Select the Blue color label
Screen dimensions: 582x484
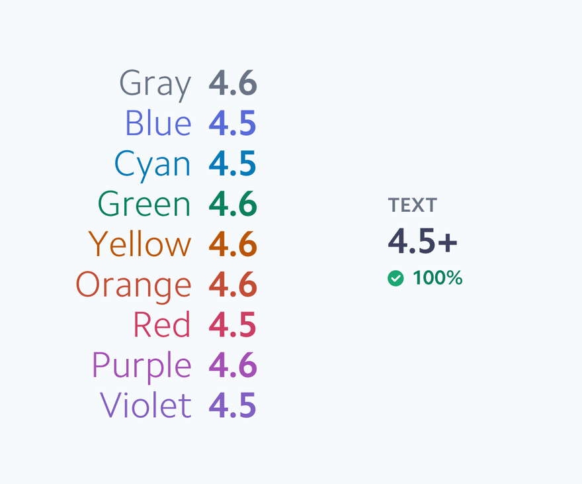coord(159,123)
